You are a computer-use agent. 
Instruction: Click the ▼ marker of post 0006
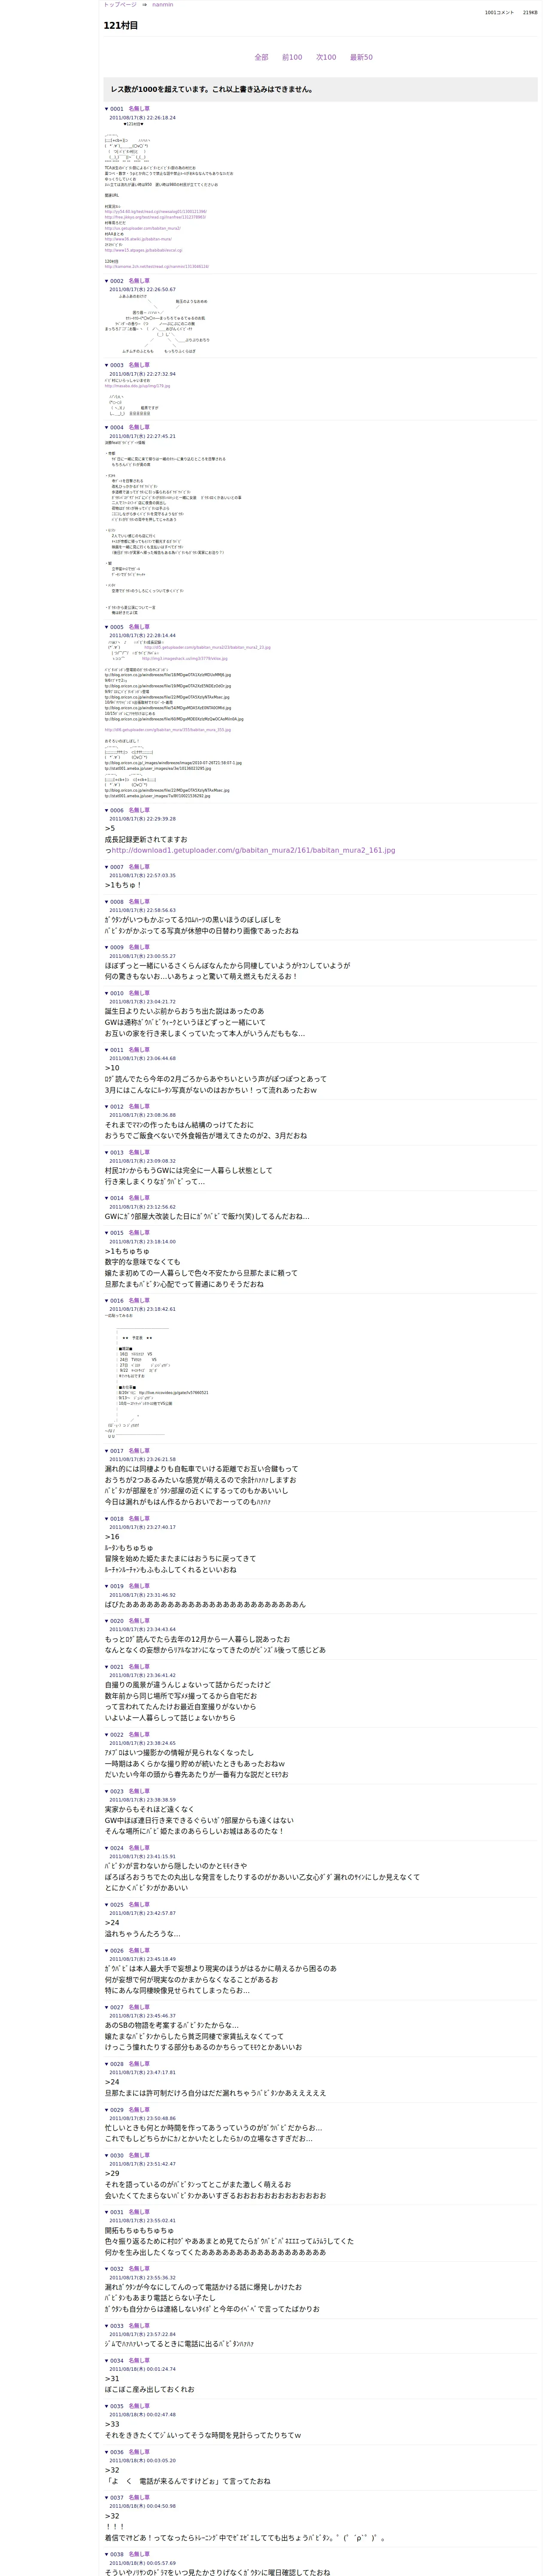pos(107,810)
